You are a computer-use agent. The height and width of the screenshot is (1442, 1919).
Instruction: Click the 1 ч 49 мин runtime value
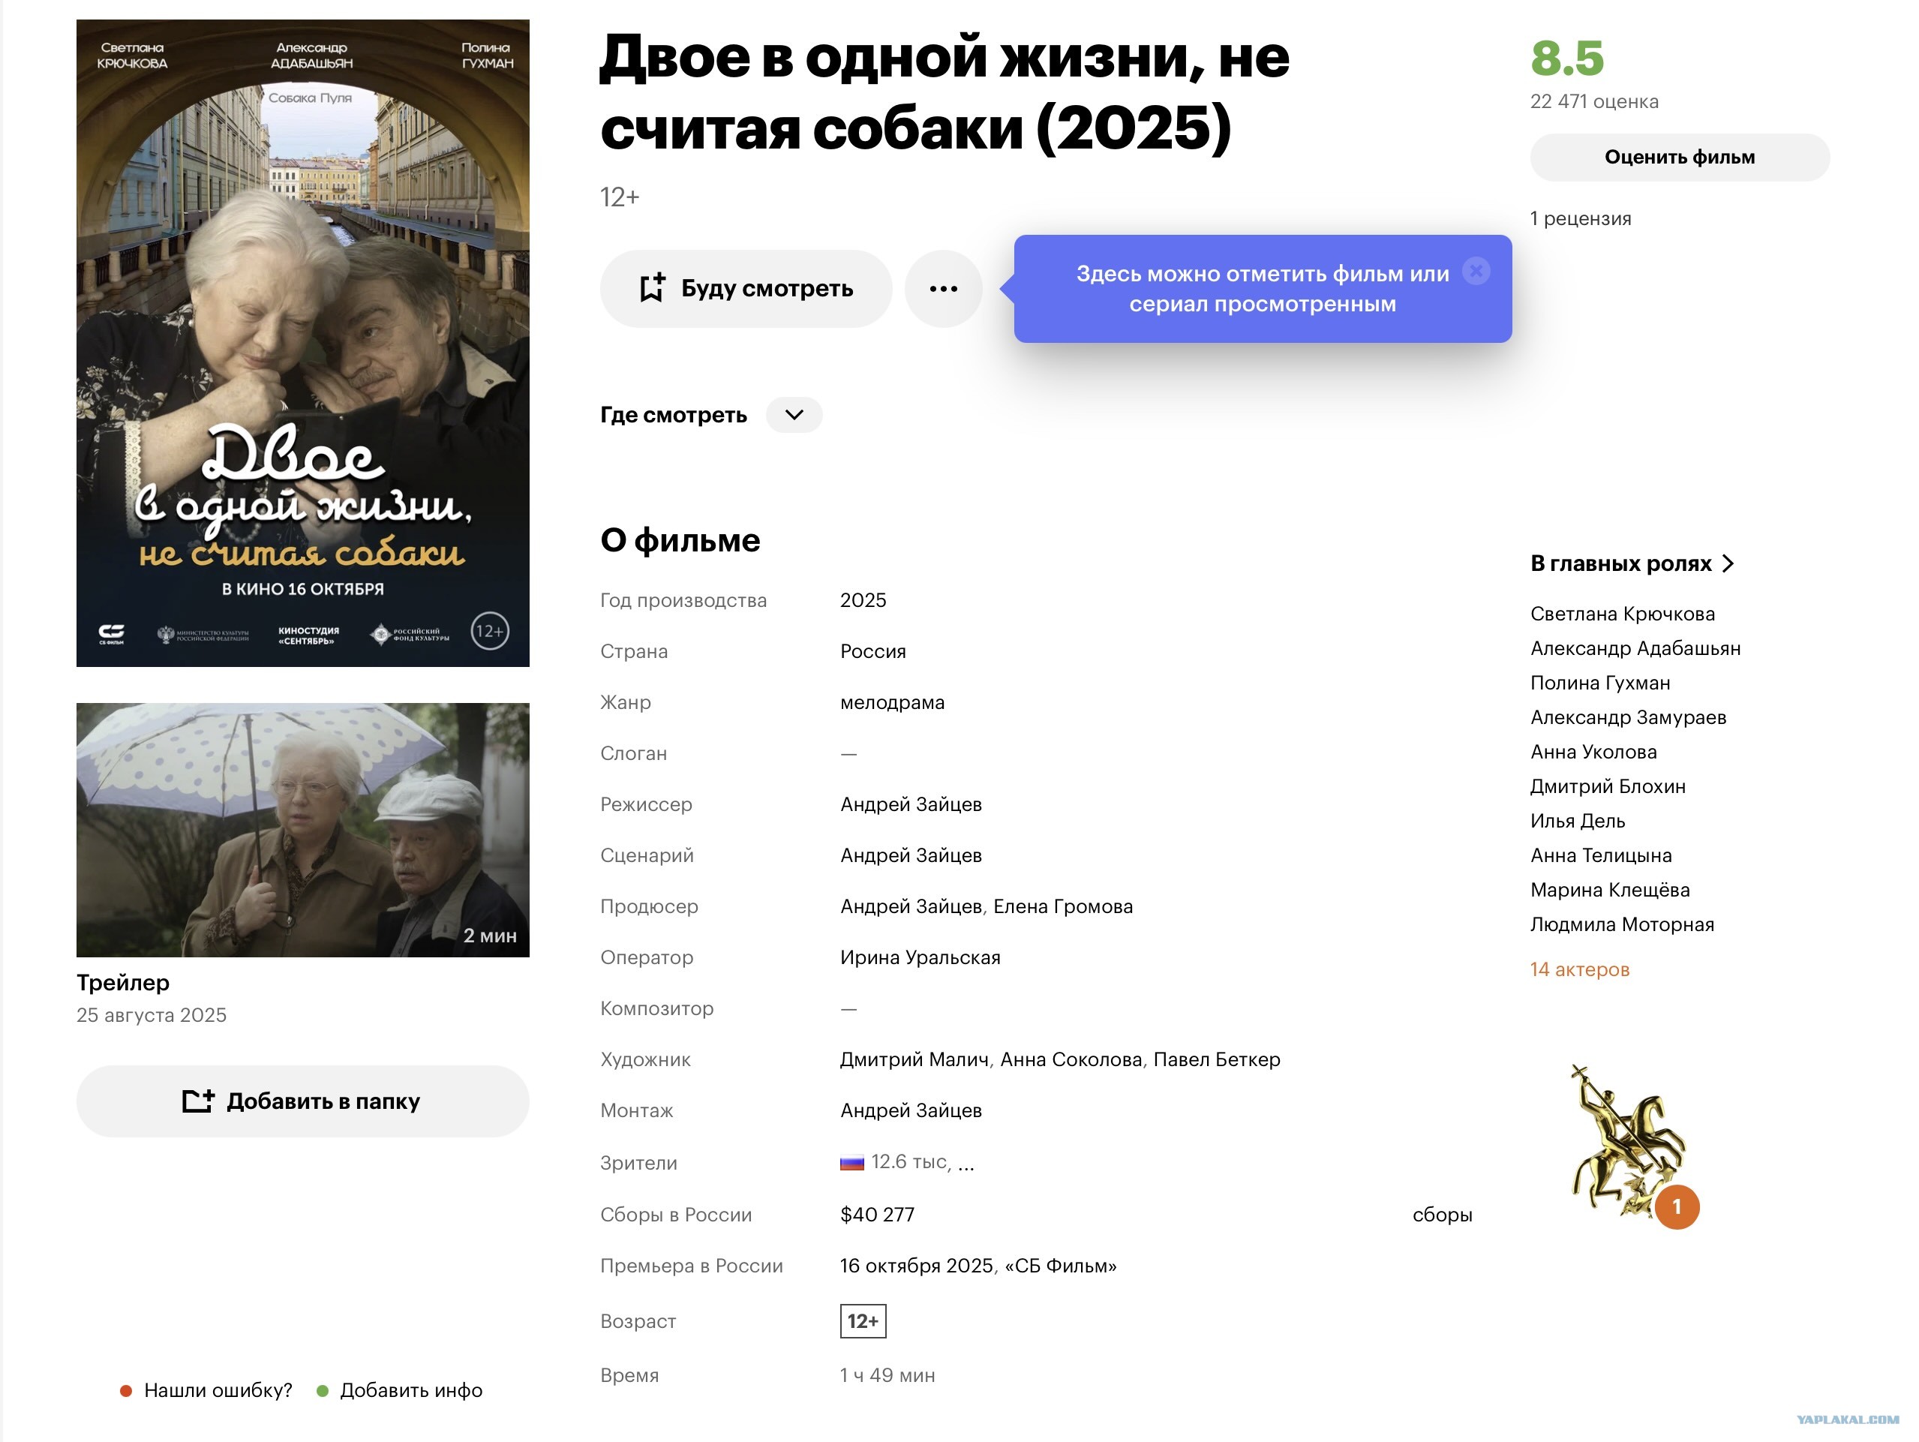[x=887, y=1375]
